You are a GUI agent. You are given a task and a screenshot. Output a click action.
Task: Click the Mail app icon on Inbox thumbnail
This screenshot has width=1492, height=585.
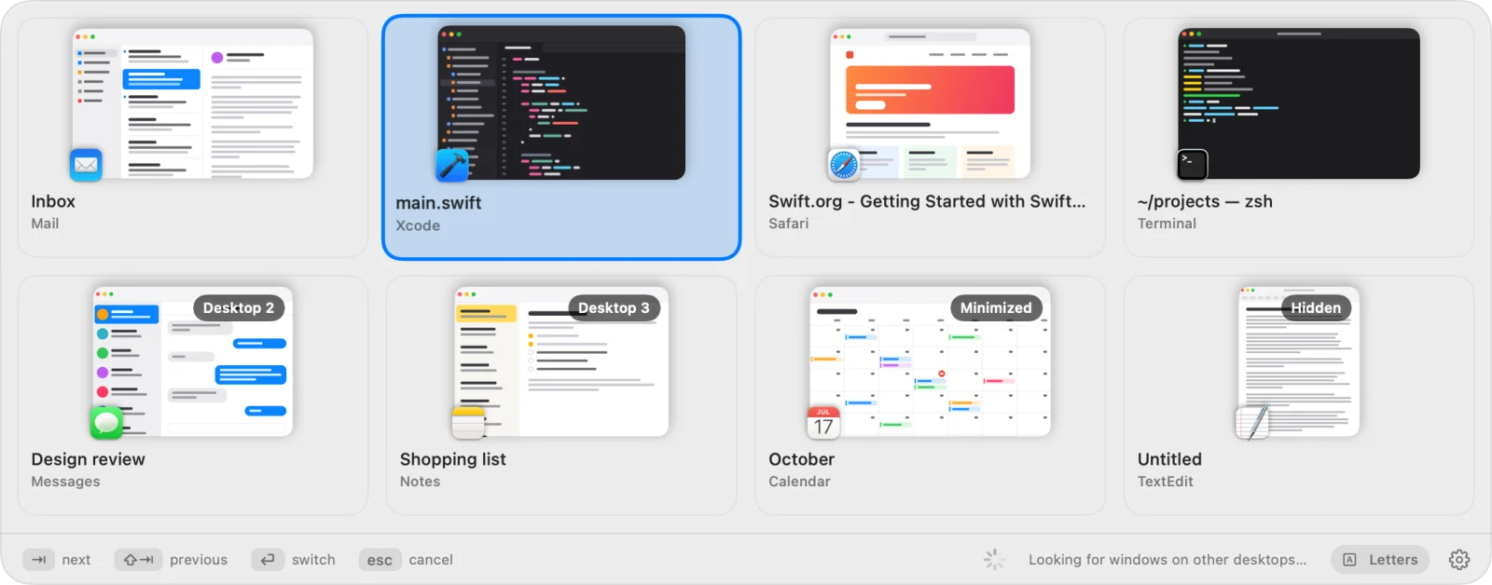tap(86, 165)
